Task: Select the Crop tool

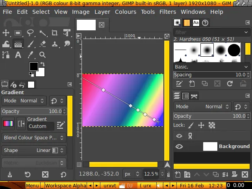Action: tap(55, 33)
